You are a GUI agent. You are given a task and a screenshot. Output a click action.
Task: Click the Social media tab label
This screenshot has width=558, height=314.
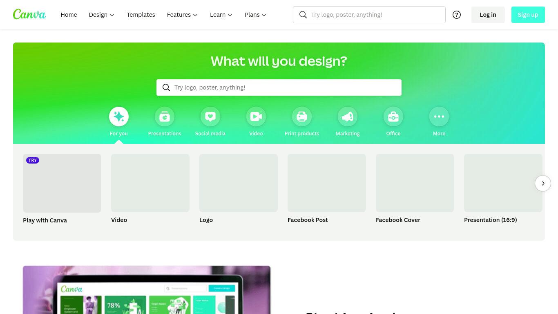tap(210, 134)
